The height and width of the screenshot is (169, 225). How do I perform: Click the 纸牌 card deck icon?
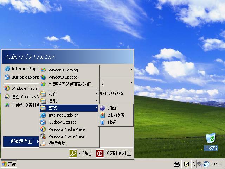click(102, 122)
